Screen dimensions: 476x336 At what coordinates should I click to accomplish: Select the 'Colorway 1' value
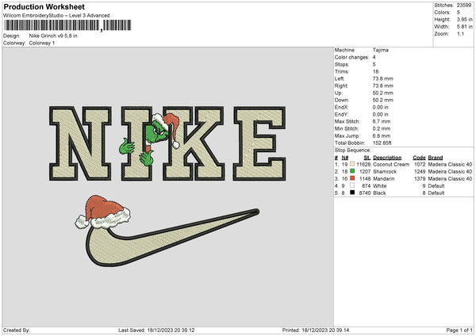click(42, 43)
